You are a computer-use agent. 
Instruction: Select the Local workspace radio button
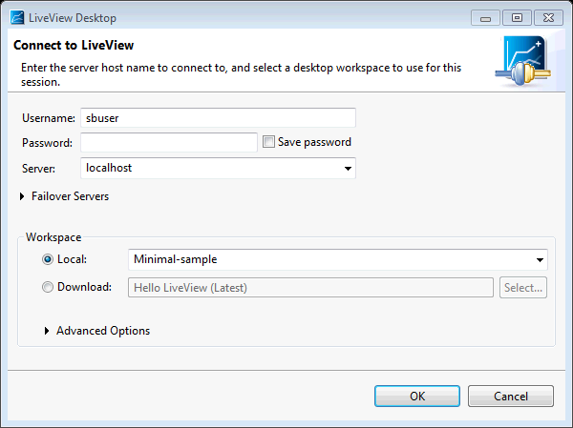coord(48,259)
